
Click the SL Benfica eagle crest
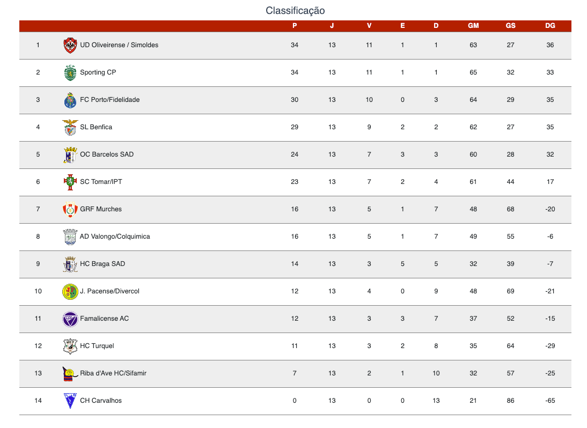(x=70, y=127)
